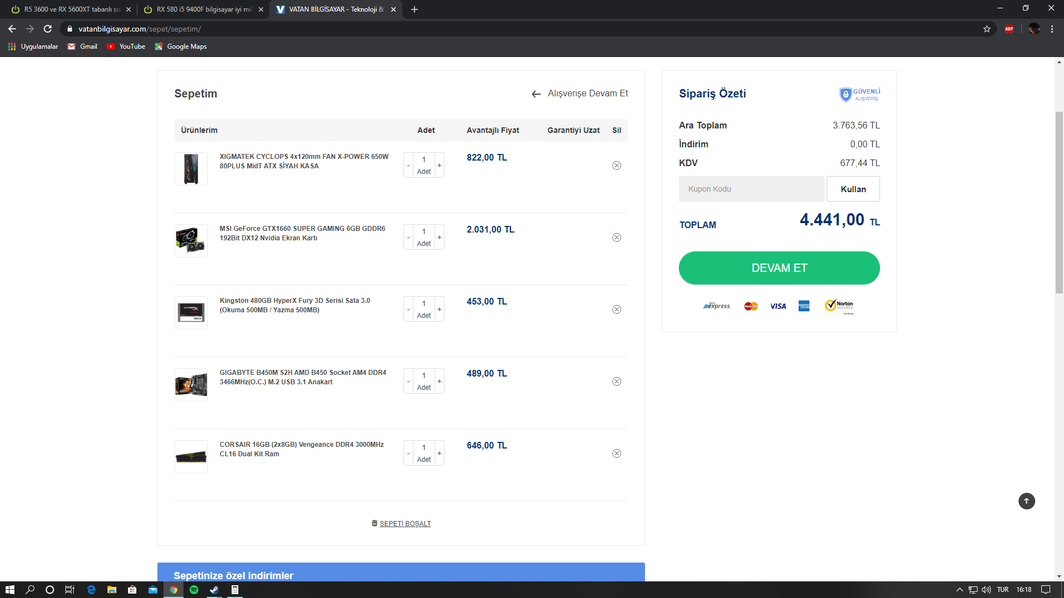Remove the XIGMATEK case from cart
1064x598 pixels.
pyautogui.click(x=616, y=166)
